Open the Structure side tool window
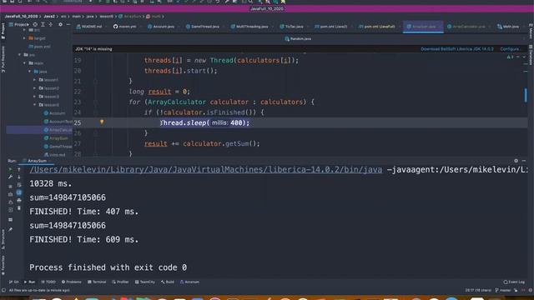Screen dimensions: 534x300 (x=3, y=239)
